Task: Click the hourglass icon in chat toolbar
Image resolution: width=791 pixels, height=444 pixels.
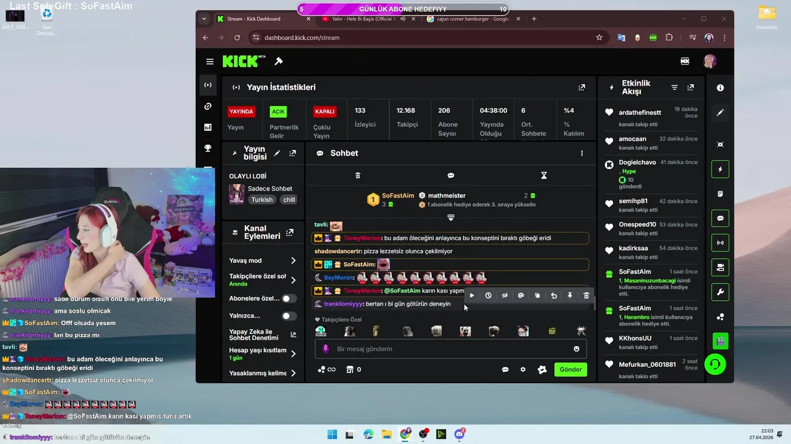Action: (x=544, y=176)
